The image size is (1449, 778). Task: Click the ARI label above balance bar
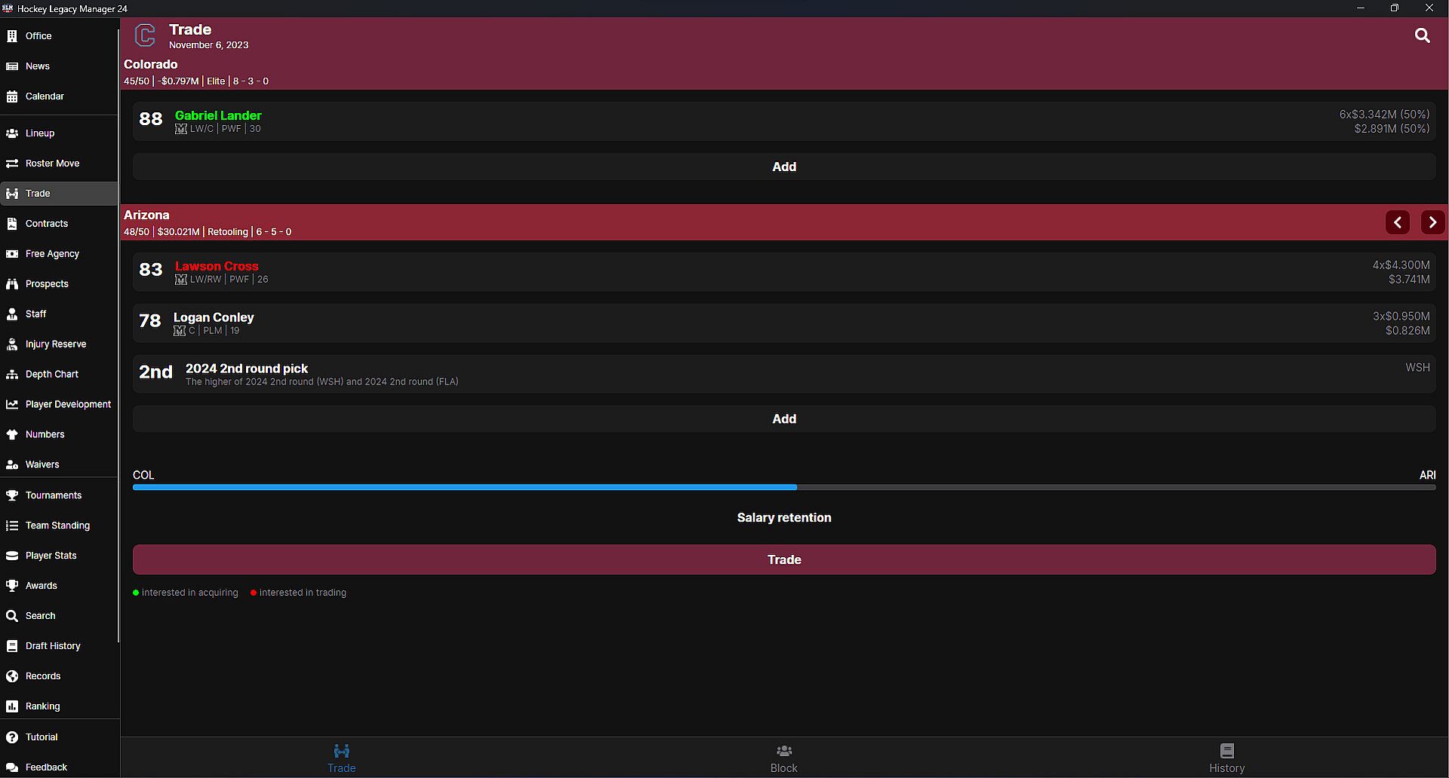point(1427,475)
